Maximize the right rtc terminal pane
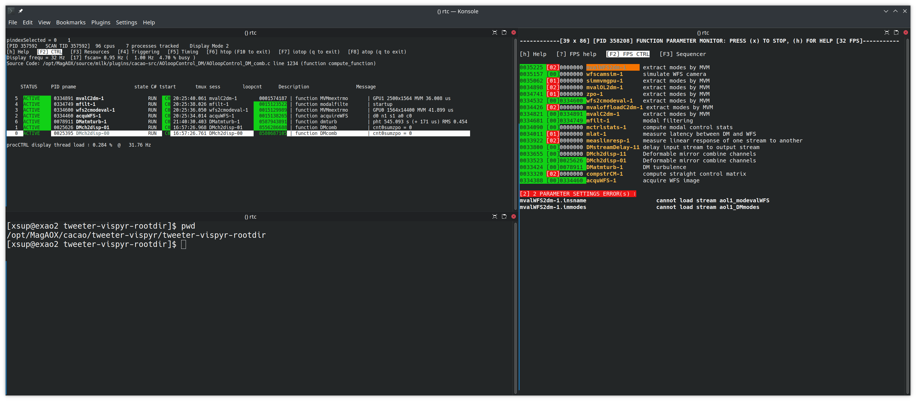Viewport: 916px width, 401px height. click(x=887, y=32)
